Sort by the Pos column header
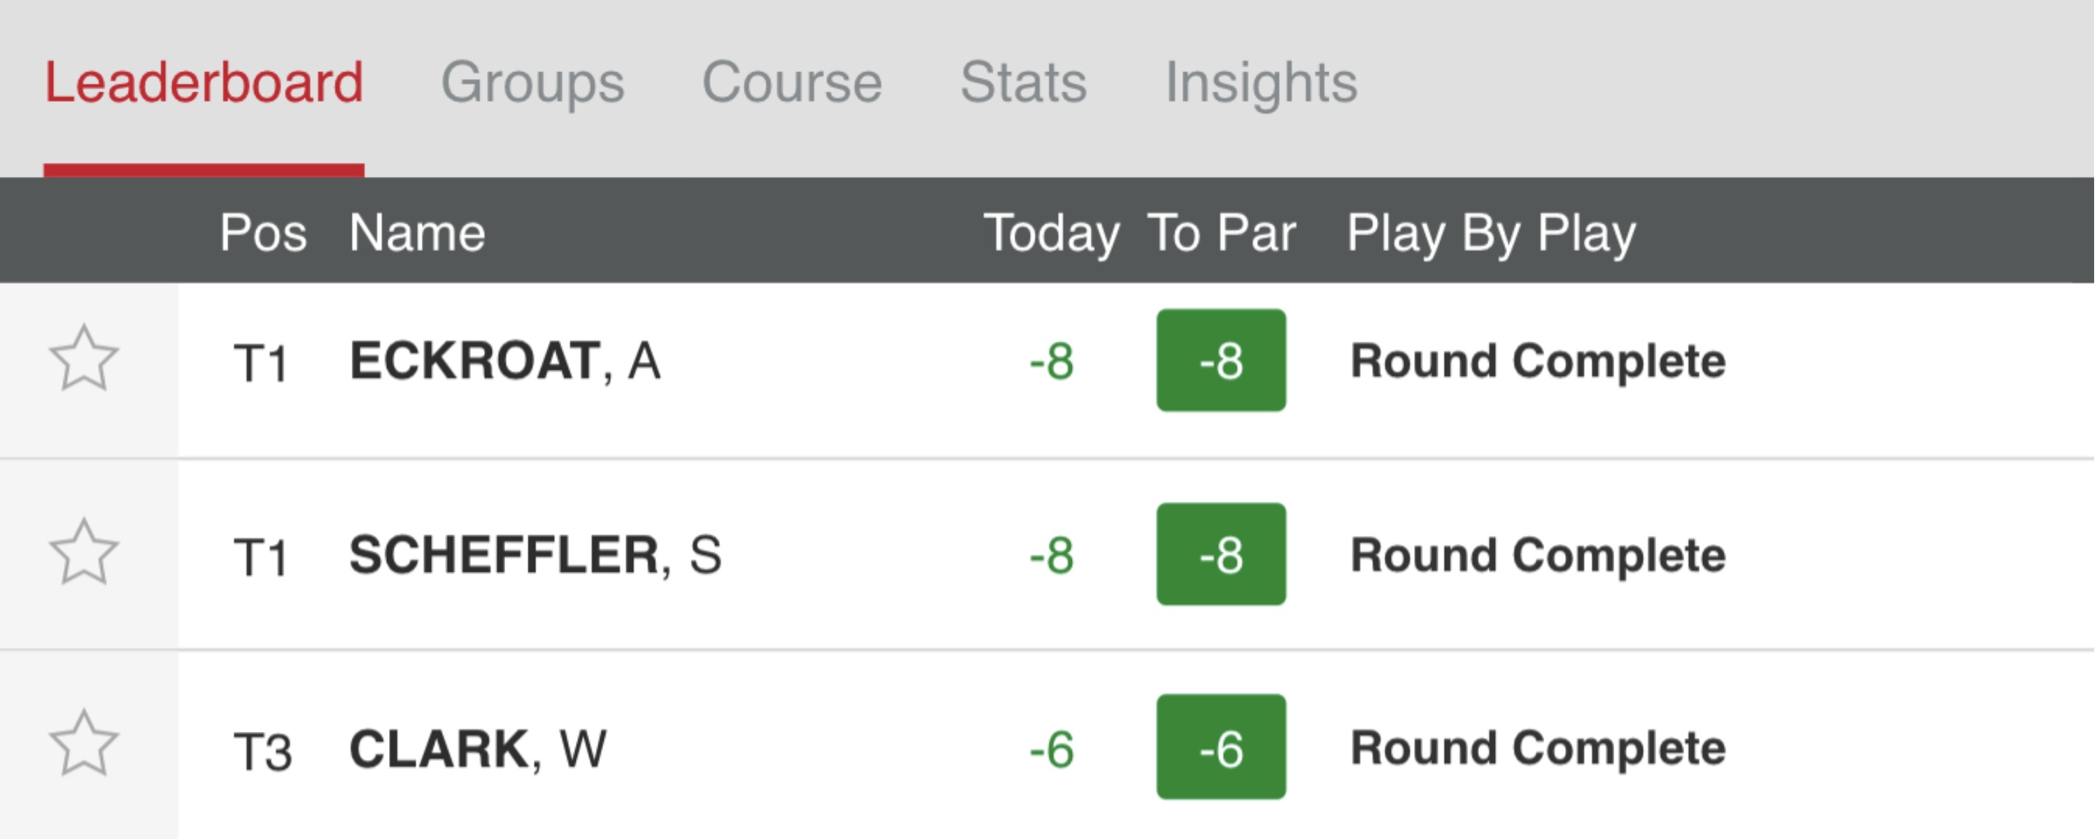 pos(262,233)
